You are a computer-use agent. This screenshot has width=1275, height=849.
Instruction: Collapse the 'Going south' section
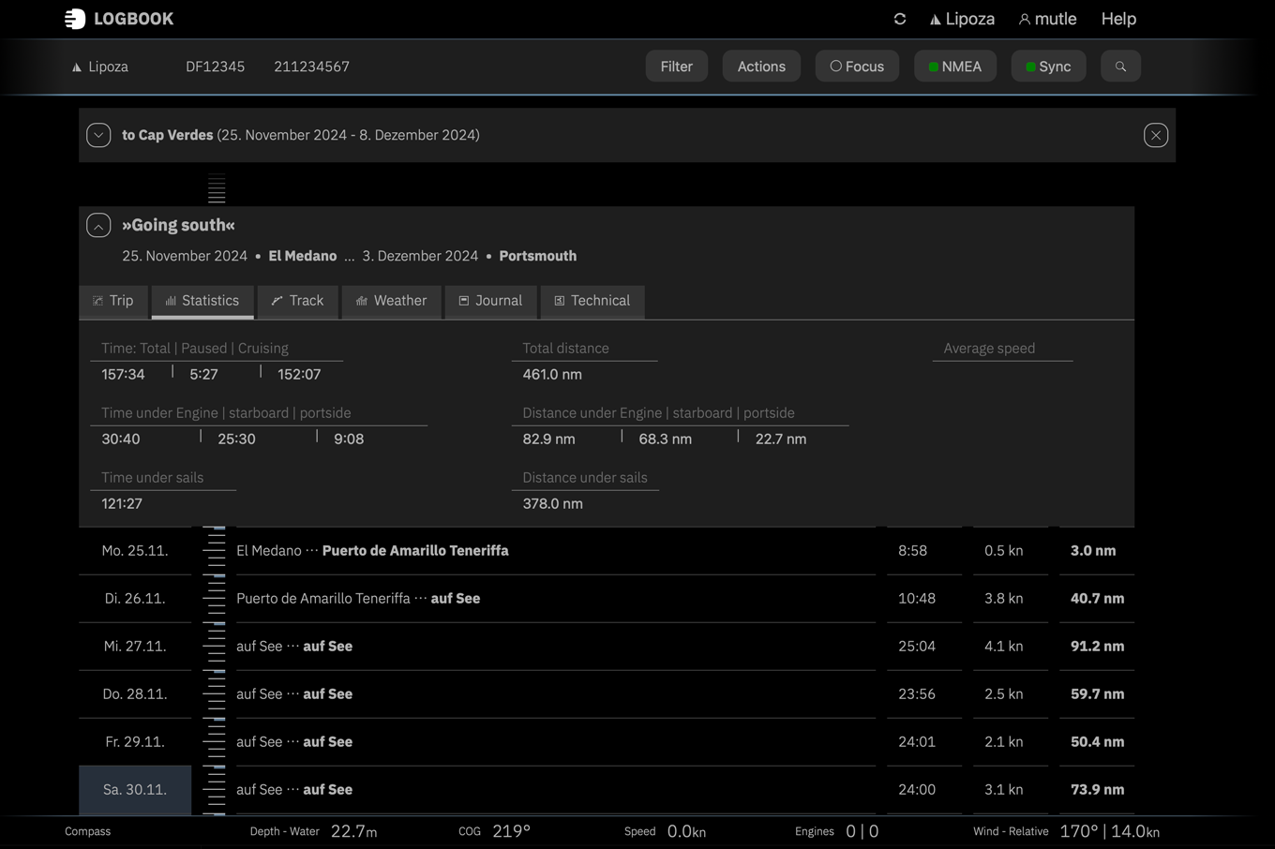[x=98, y=225]
